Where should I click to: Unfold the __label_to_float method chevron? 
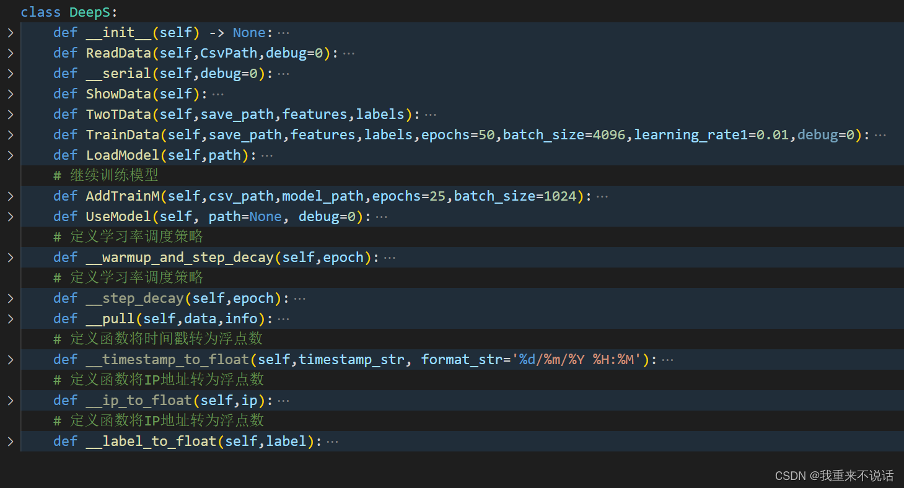[10, 442]
